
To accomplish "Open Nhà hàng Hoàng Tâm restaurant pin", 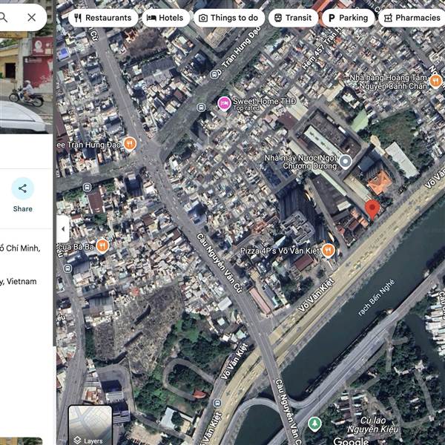I will pos(435,82).
